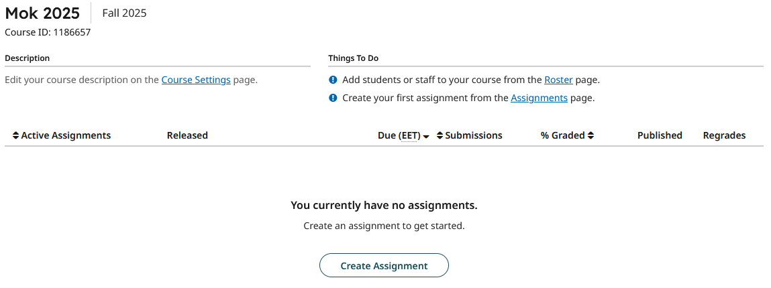
Task: Click the Course ID 1186657 text
Action: (48, 32)
